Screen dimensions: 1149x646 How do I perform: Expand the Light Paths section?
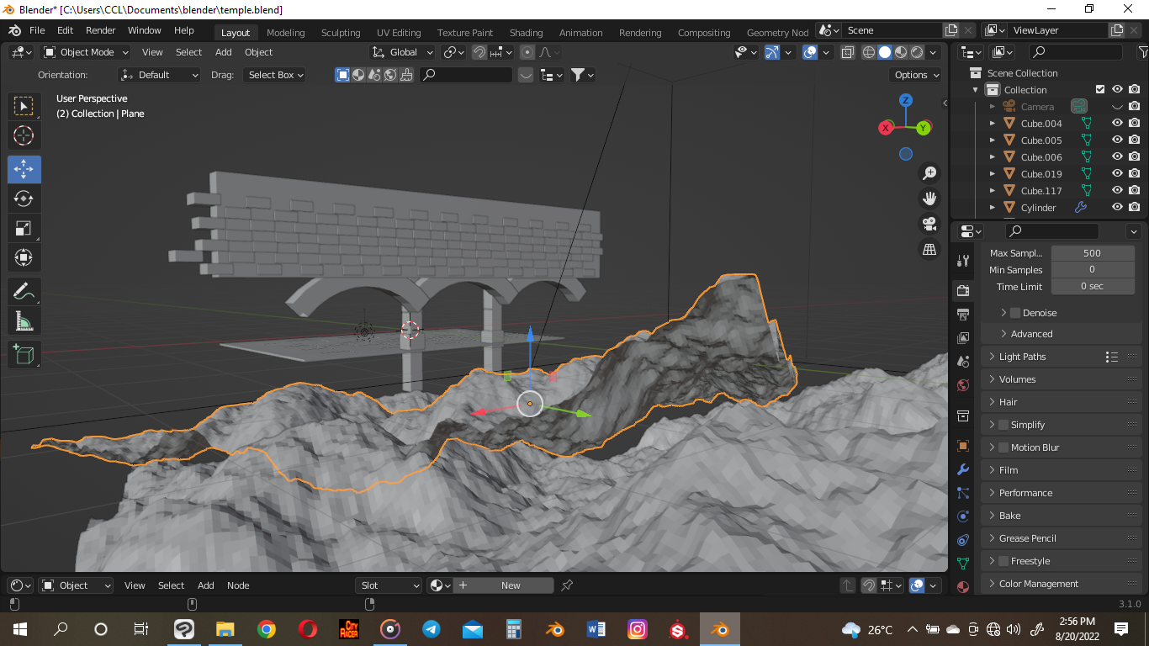[x=1022, y=356]
